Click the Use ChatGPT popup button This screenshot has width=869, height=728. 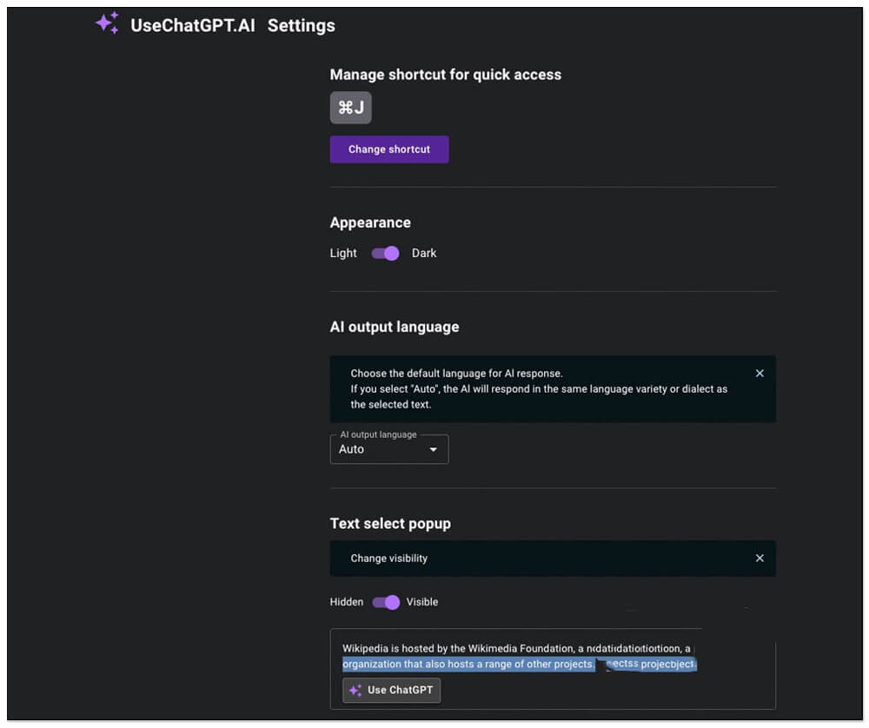391,691
